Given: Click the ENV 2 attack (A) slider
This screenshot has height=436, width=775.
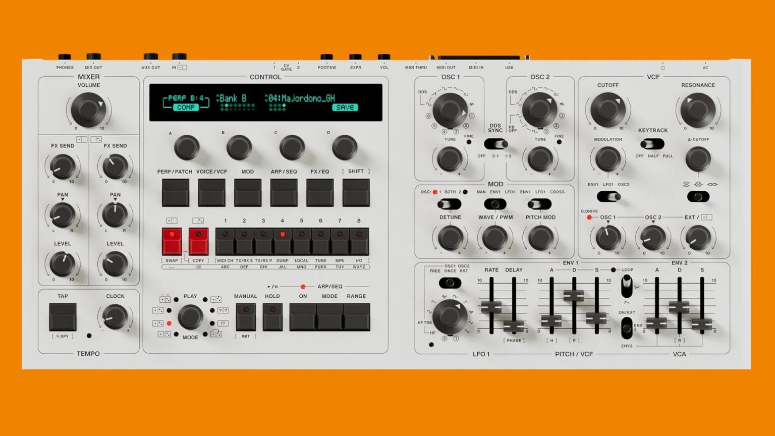Looking at the screenshot, I should 657,322.
